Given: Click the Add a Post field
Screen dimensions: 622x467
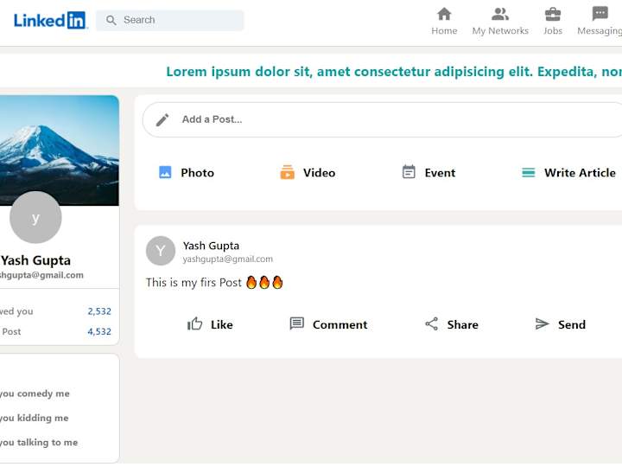Looking at the screenshot, I should pyautogui.click(x=383, y=119).
